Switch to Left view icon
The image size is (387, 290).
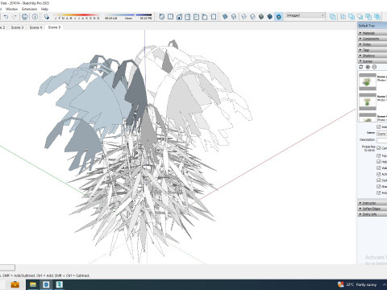point(205,17)
